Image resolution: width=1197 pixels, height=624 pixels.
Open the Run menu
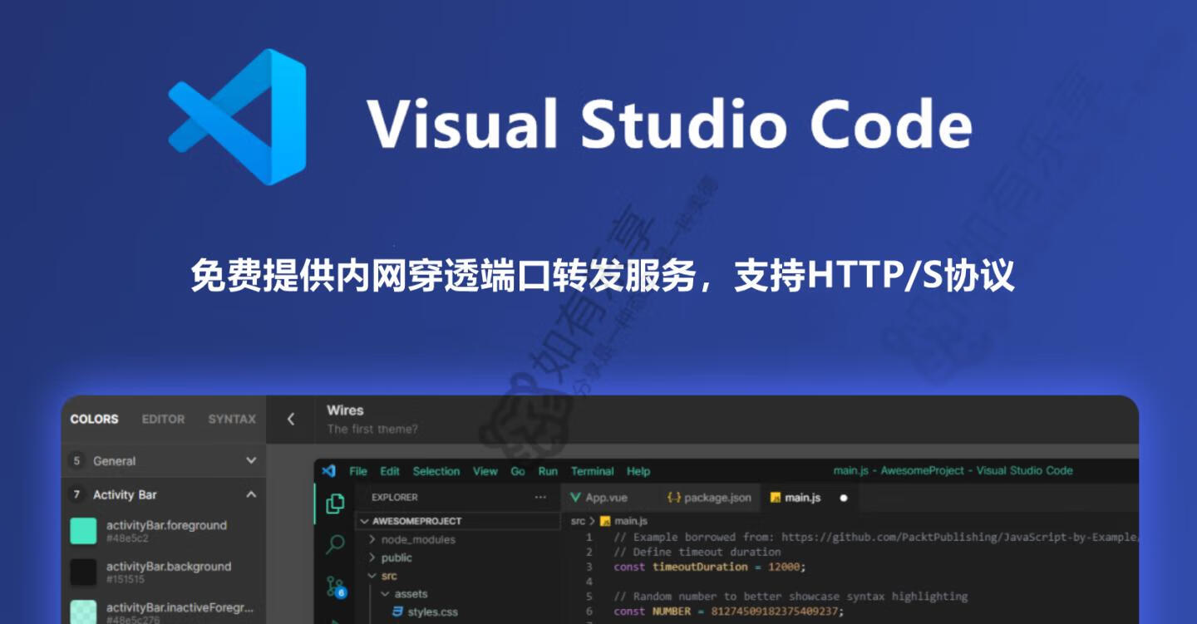coord(548,471)
